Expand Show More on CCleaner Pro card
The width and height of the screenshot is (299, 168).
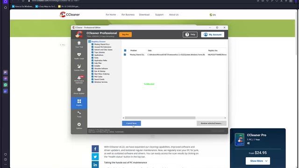pyautogui.click(x=258, y=161)
